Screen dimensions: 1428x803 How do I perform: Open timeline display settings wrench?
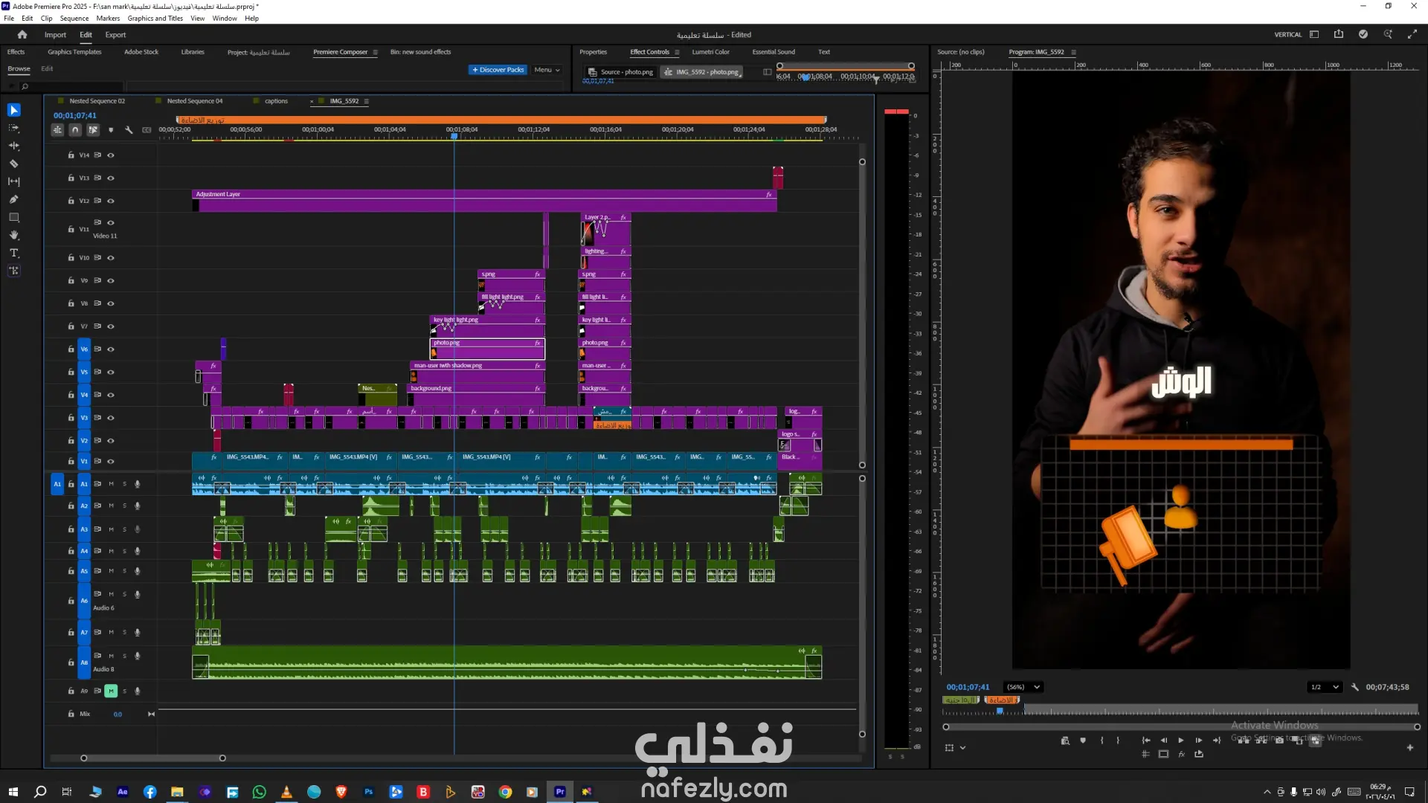[x=129, y=130]
